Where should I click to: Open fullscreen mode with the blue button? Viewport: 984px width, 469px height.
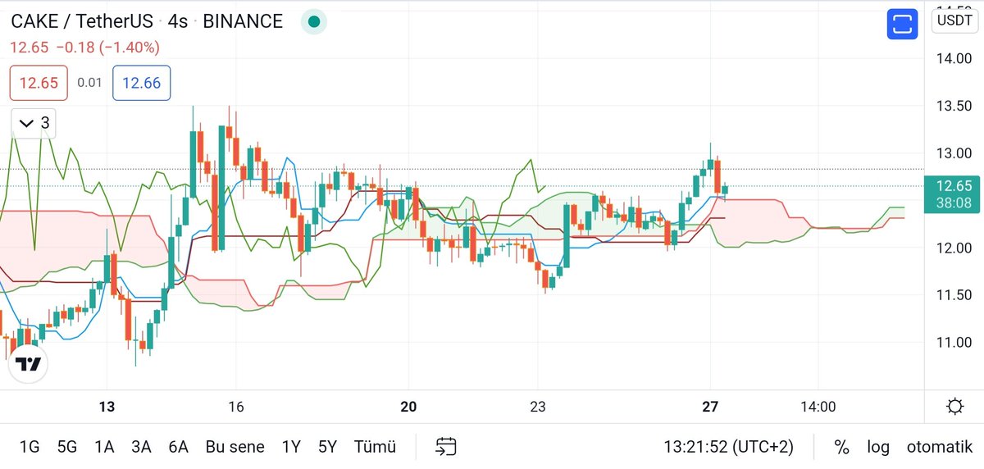903,24
